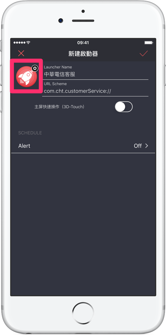This screenshot has width=166, height=335.
Task: Tap the 新建啟動器 title bar
Action: click(x=83, y=54)
